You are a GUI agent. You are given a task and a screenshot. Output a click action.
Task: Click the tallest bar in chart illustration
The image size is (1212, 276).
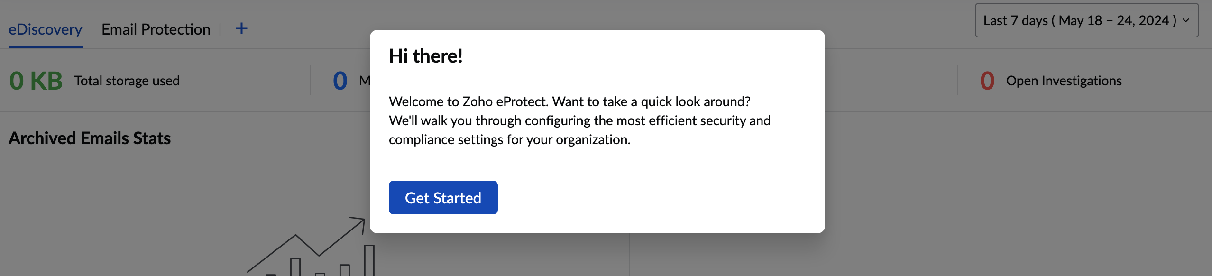pos(369,260)
